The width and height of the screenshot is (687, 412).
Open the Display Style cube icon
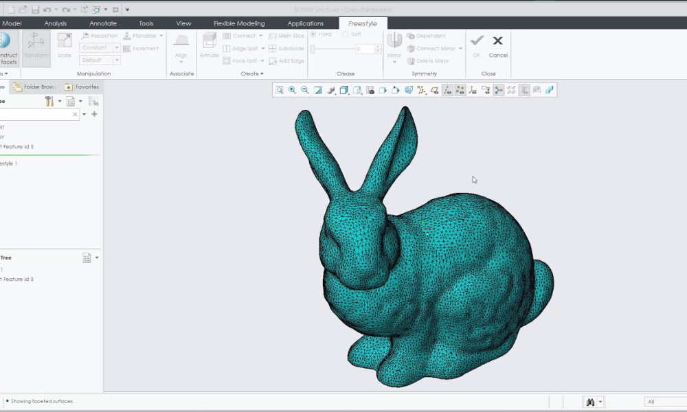(344, 90)
